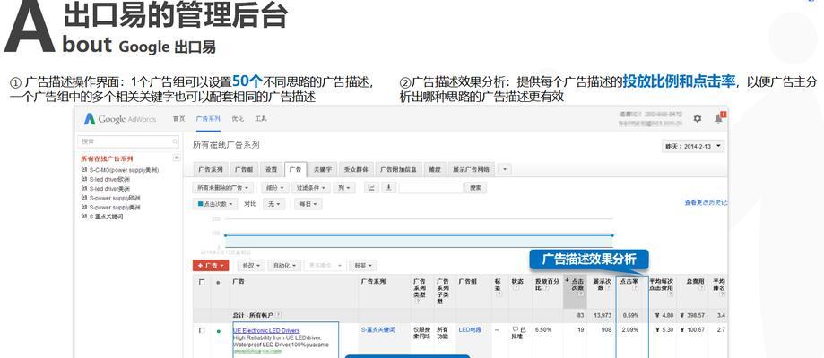Image resolution: width=824 pixels, height=358 pixels.
Task: Tick the checkbox for UE Electronic LED Drivers row
Action: [202, 331]
